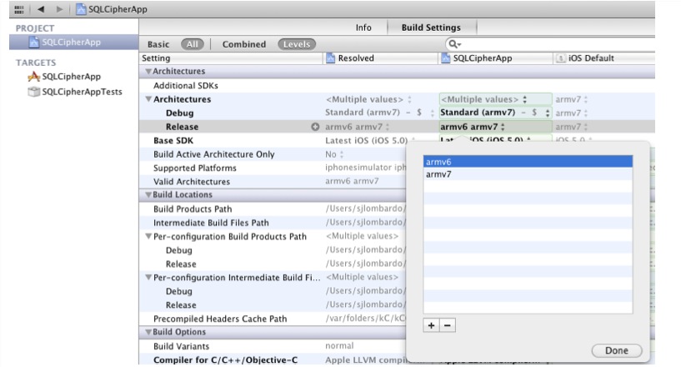This screenshot has width=681, height=367.
Task: Select Intermediate Build Files Path setting
Action: click(211, 223)
